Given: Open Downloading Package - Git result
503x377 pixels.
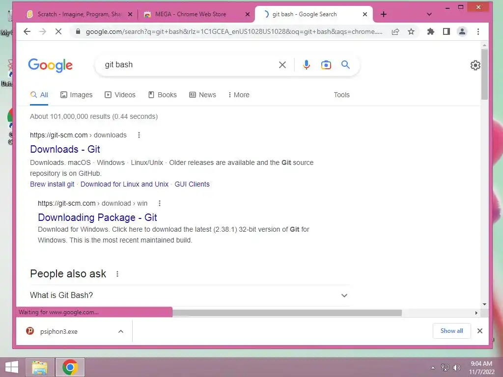Looking at the screenshot, I should coord(98,217).
